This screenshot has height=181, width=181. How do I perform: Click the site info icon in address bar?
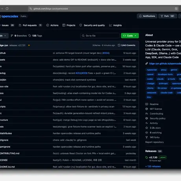(x=31, y=9)
